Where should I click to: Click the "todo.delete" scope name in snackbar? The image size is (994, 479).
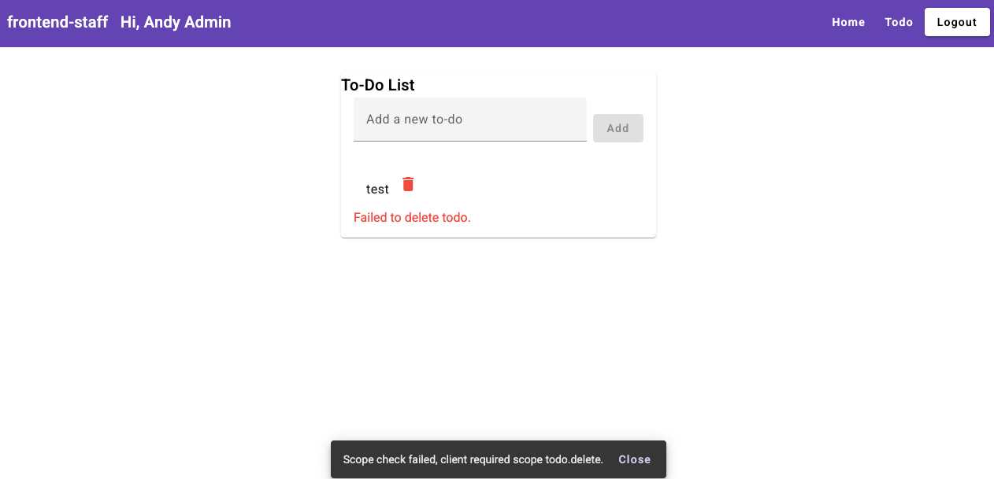574,459
